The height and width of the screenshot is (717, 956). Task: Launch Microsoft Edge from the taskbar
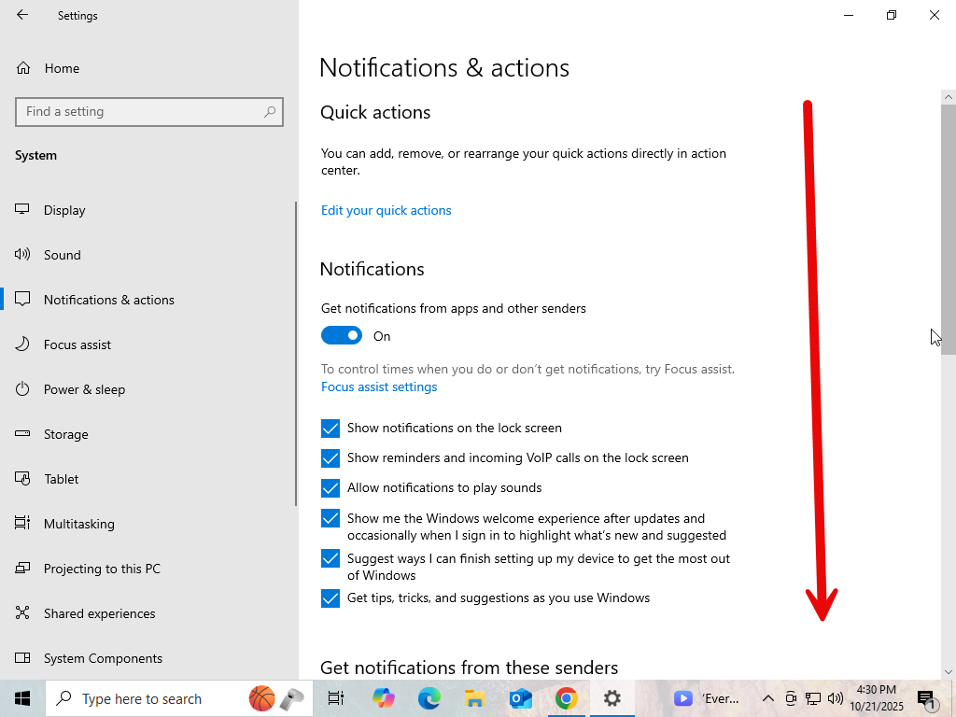click(x=429, y=698)
